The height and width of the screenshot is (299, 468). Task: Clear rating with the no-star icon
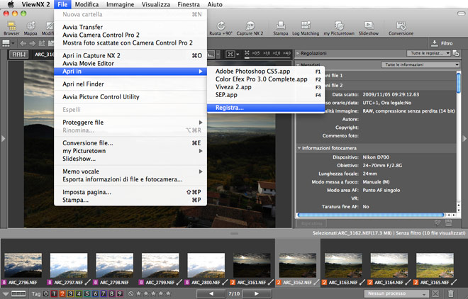point(130,293)
